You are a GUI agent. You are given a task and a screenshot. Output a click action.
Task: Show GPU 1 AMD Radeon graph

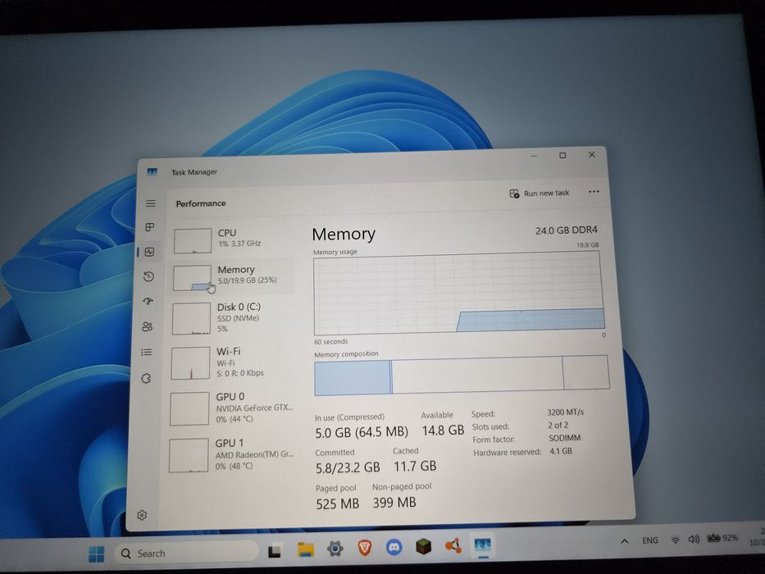pyautogui.click(x=230, y=454)
